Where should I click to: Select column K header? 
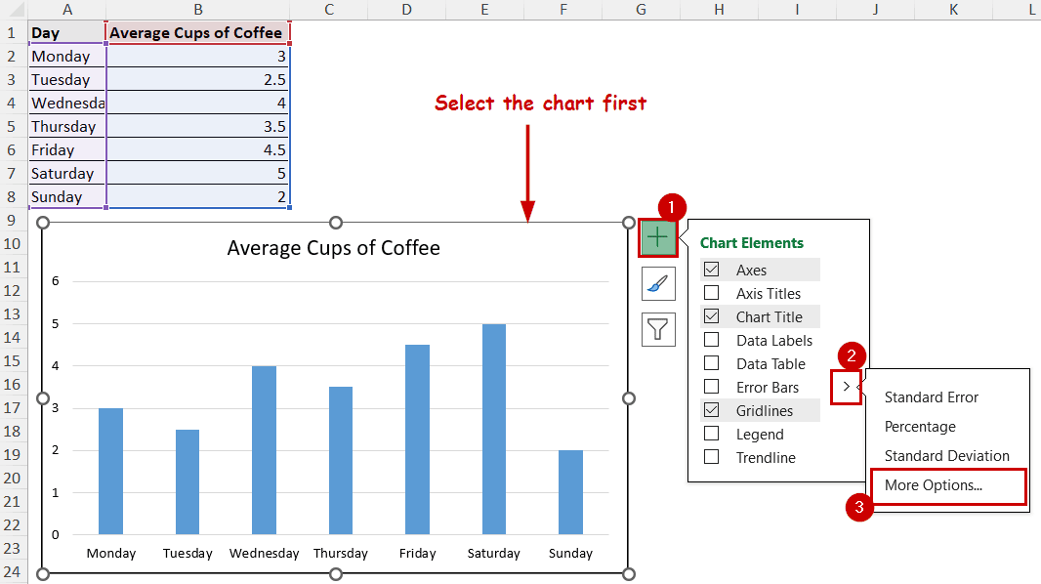[953, 10]
